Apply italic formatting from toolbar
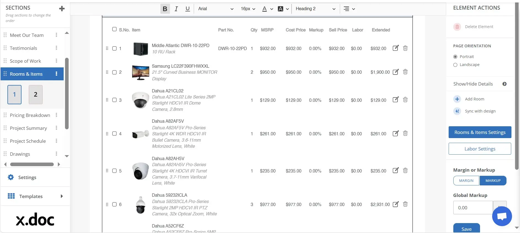 coord(176,9)
